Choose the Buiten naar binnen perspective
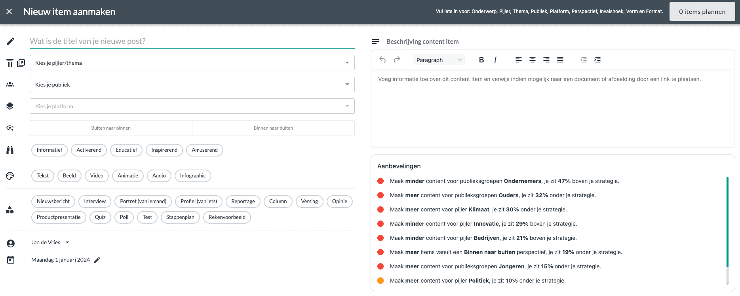Viewport: 740px width, 296px height. pos(111,128)
